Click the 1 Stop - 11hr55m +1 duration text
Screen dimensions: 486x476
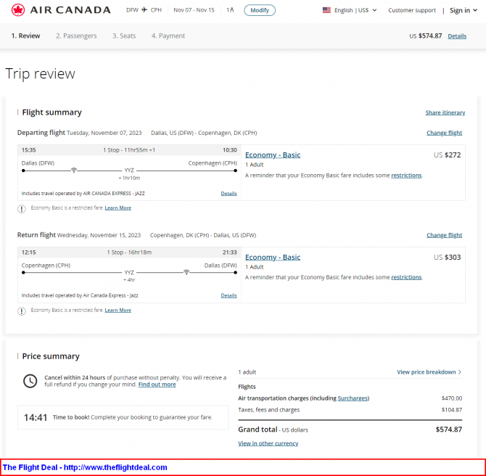(129, 150)
